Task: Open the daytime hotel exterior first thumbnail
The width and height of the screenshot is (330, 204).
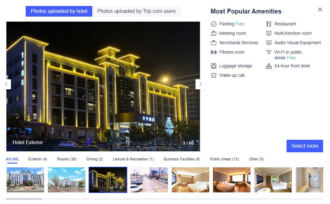Action: coord(25,180)
